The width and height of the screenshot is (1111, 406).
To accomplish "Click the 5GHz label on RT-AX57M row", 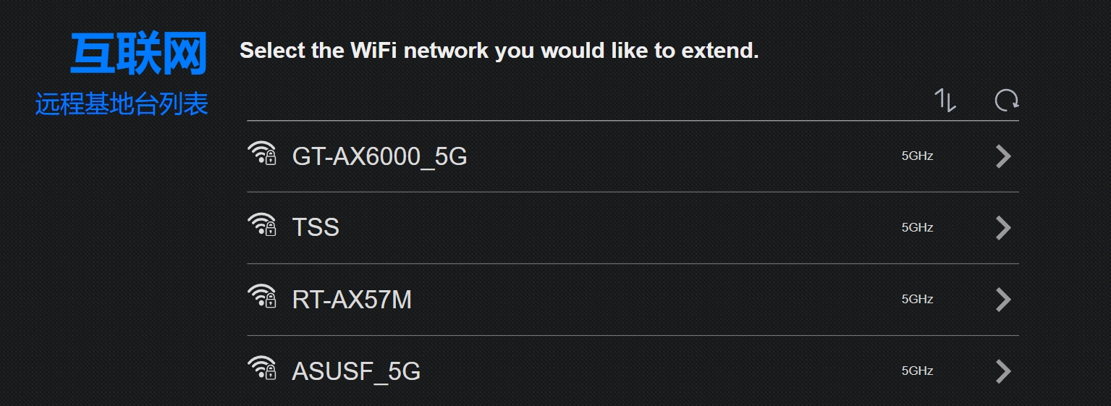I will tap(917, 299).
